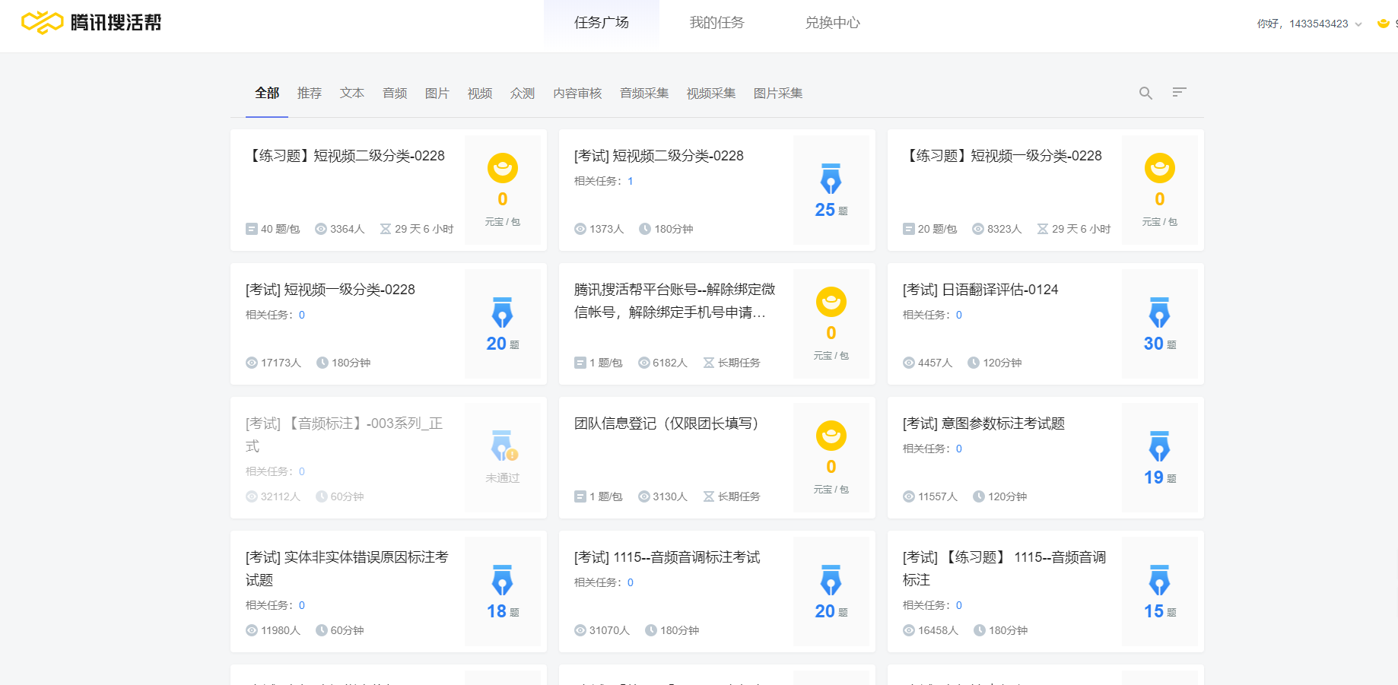Click the gold ingot icon beside username
1398x685 pixels.
(x=1383, y=24)
